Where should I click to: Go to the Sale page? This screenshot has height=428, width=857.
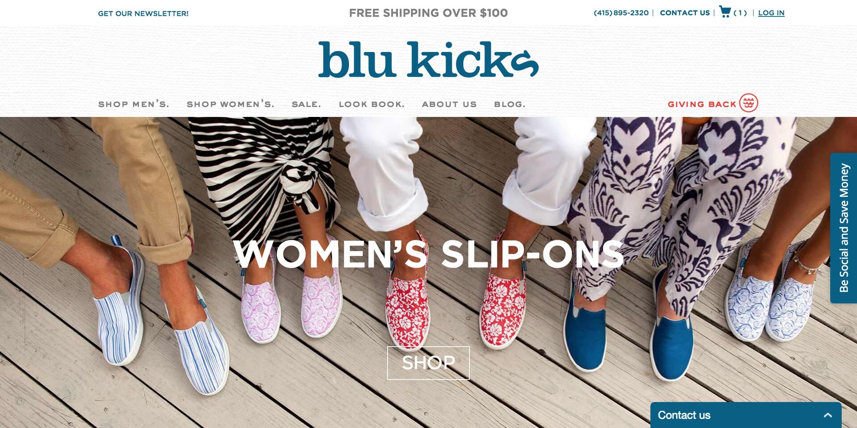click(306, 104)
